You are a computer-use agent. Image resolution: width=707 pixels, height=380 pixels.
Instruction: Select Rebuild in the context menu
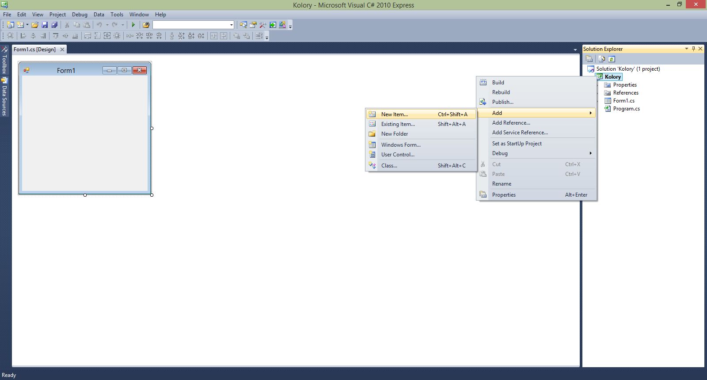point(536,92)
